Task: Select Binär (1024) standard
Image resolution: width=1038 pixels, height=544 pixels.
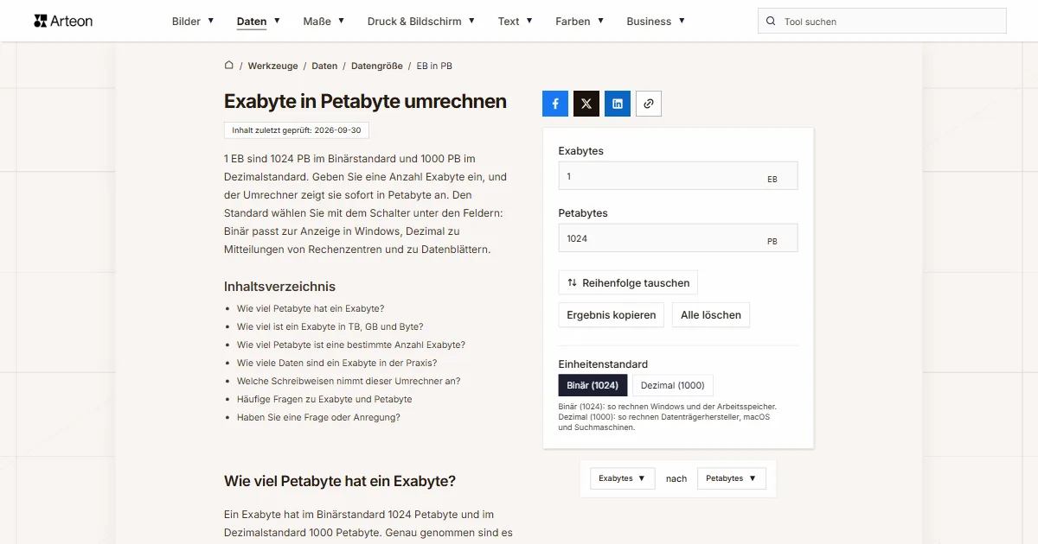Action: [593, 385]
